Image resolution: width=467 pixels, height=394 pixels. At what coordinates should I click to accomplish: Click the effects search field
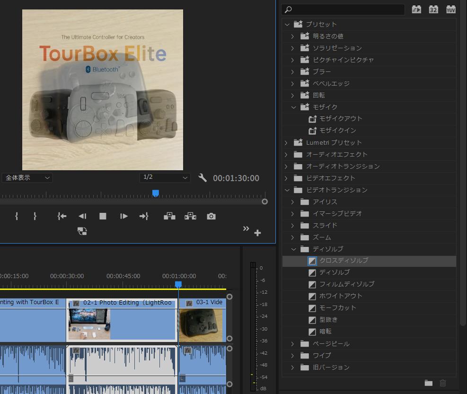(x=343, y=9)
